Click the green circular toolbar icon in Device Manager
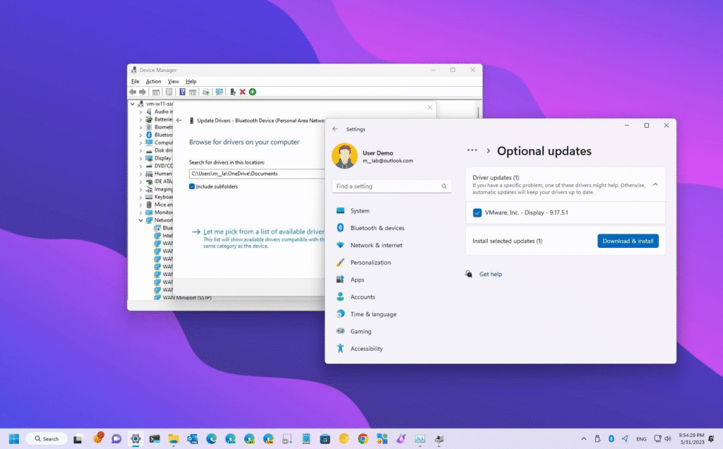The height and width of the screenshot is (449, 723). pyautogui.click(x=252, y=92)
